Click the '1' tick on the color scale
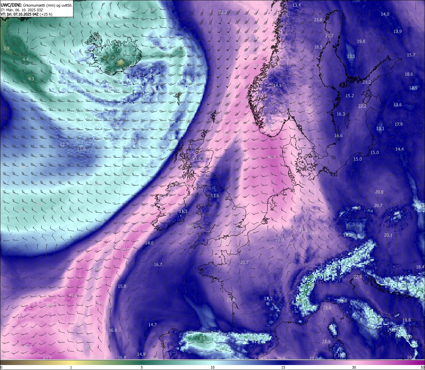This screenshot has width=425, height=370. click(71, 367)
